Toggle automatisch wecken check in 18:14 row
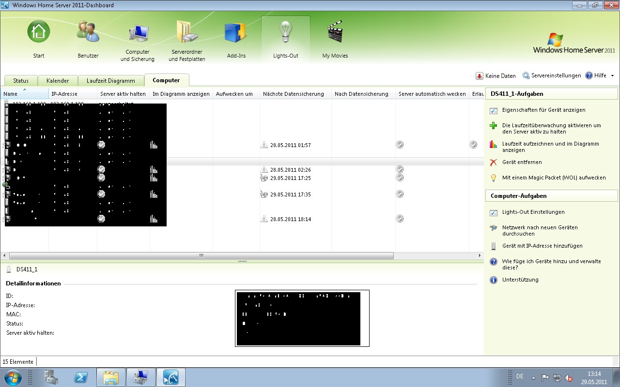 (400, 219)
